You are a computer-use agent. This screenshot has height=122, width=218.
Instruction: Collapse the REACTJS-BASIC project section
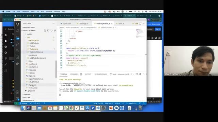pos(29,30)
